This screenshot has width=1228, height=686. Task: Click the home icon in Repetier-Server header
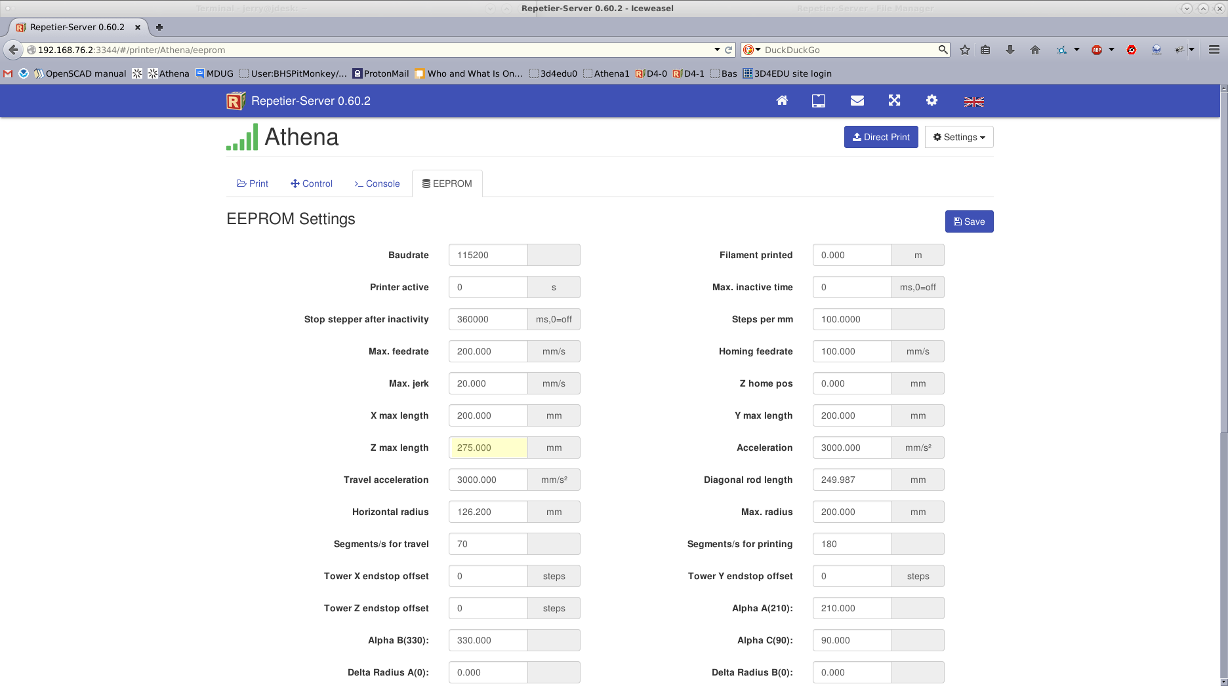781,100
